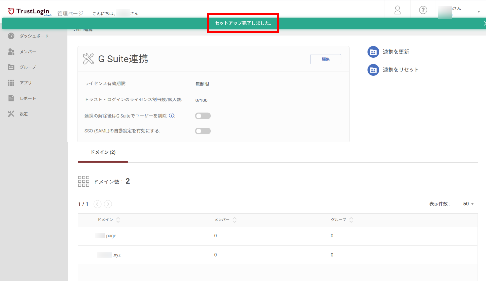The width and height of the screenshot is (486, 281).
Task: Click the 連携を更新 link
Action: coord(396,52)
